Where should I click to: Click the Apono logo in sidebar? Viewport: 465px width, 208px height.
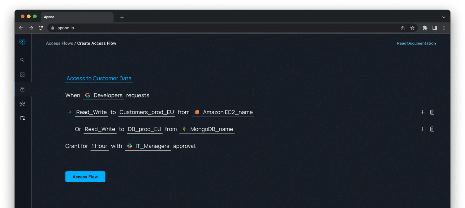click(22, 42)
